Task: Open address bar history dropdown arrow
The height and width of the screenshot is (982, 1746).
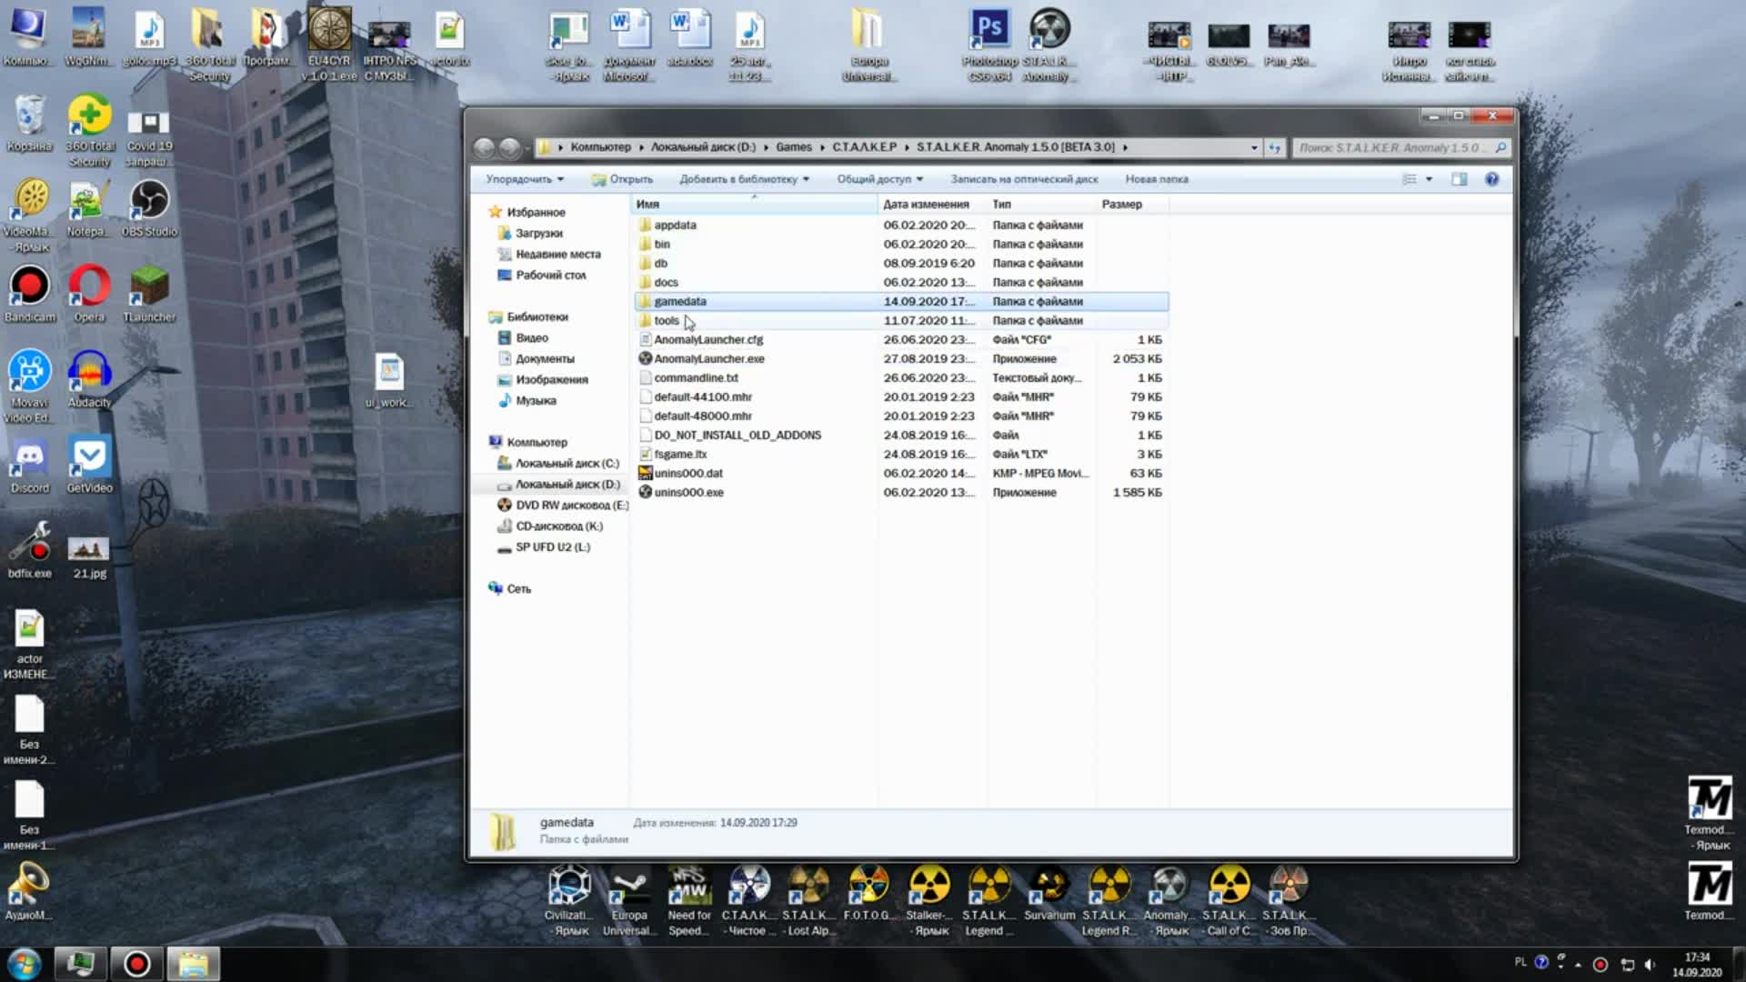Action: (1254, 147)
